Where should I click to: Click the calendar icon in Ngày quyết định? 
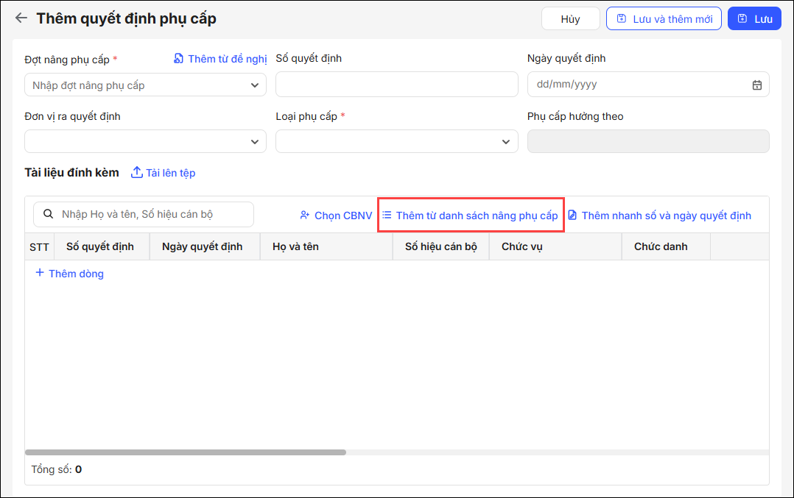tap(756, 85)
